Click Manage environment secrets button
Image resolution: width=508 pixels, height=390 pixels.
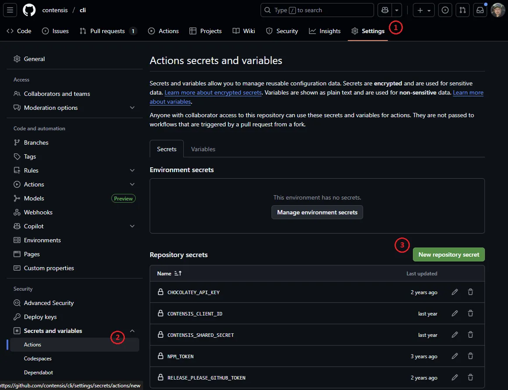pos(317,212)
